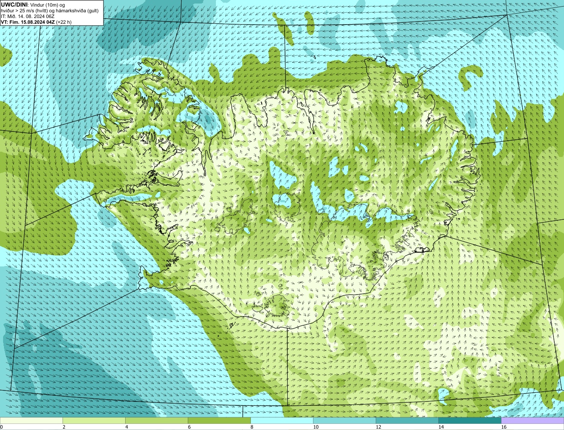The height and width of the screenshot is (430, 564).
Task: Click the legend scale label '12'
Action: (x=378, y=427)
